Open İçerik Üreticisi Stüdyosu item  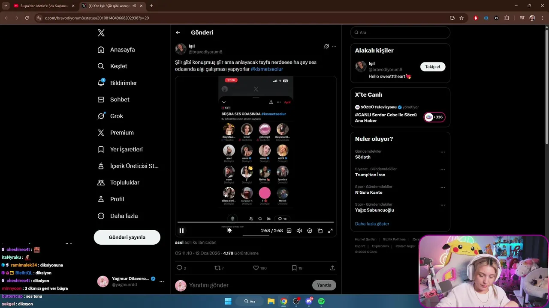coord(128,166)
